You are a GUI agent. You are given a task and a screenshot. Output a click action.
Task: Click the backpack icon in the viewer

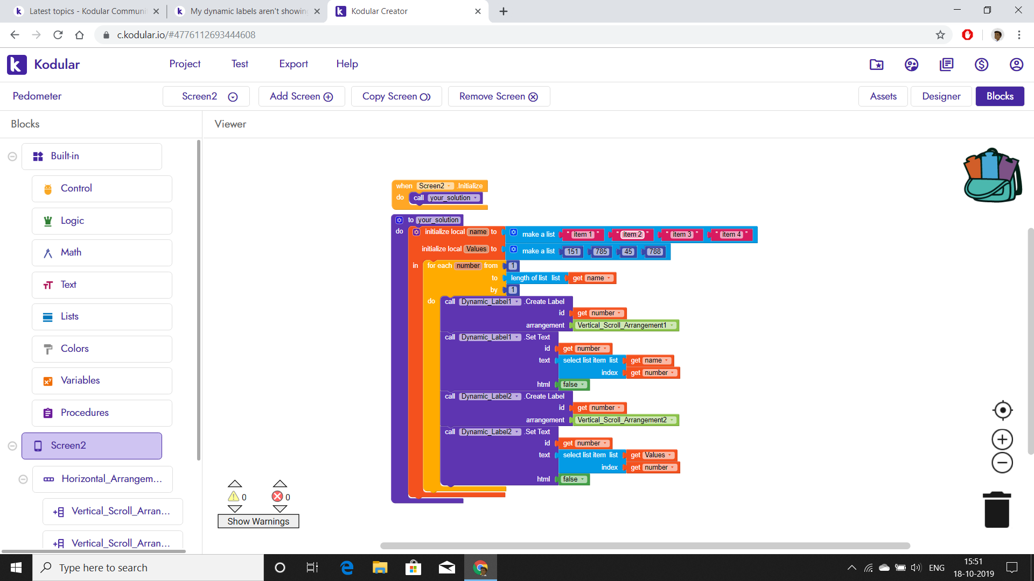pos(992,175)
